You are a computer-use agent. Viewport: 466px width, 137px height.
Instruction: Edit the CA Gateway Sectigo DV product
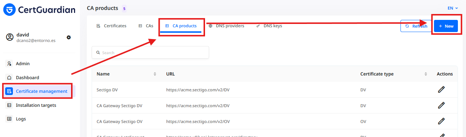click(x=441, y=105)
